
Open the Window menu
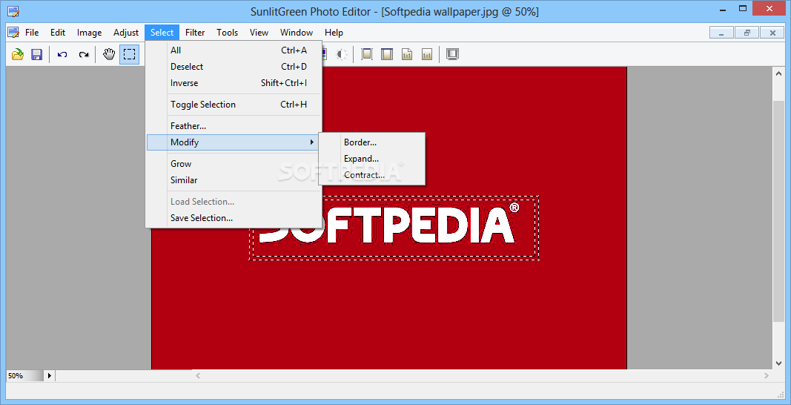click(297, 33)
